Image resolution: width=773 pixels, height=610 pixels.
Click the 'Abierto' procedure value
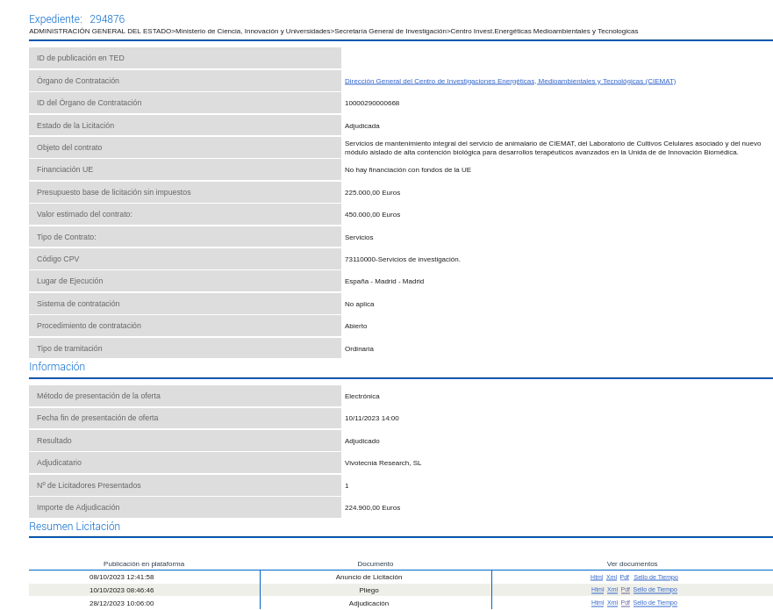(x=355, y=326)
